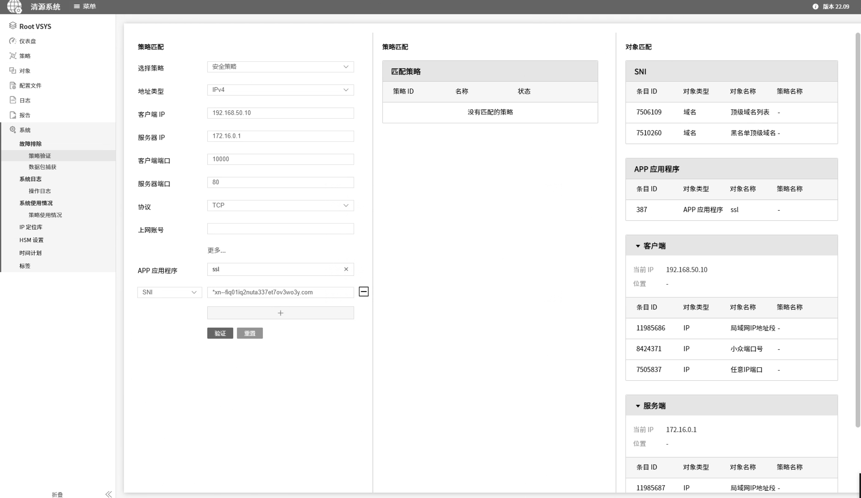Collapse sidebar with double chevron icon
Image resolution: width=861 pixels, height=498 pixels.
[x=109, y=494]
